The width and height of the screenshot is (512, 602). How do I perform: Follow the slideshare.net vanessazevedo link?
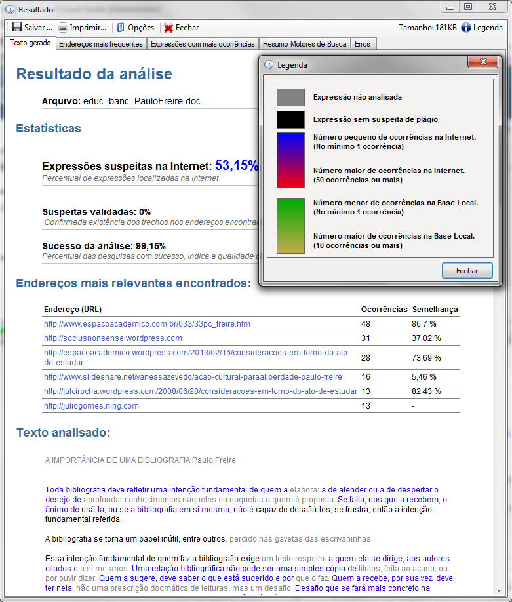pyautogui.click(x=193, y=377)
